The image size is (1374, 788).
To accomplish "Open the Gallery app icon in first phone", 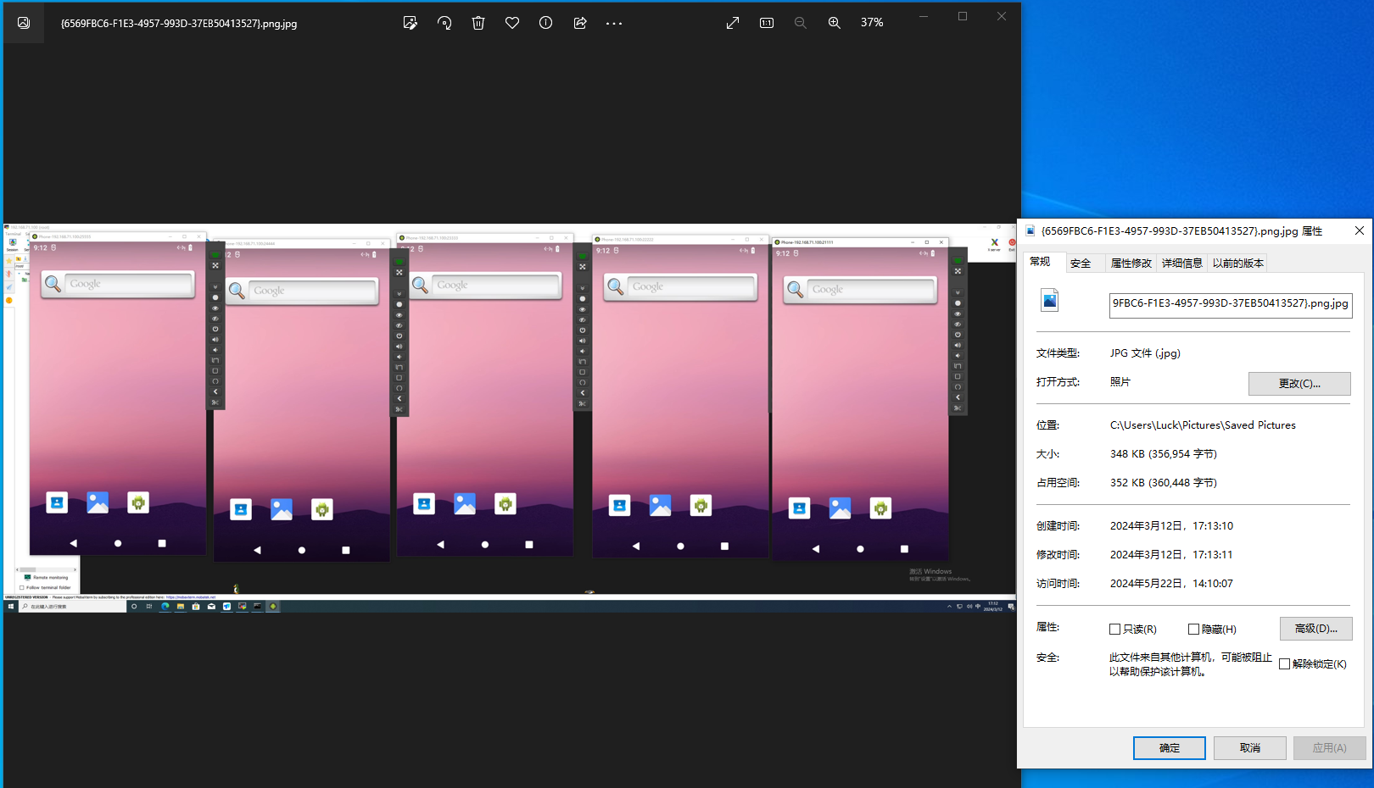I will (x=98, y=502).
